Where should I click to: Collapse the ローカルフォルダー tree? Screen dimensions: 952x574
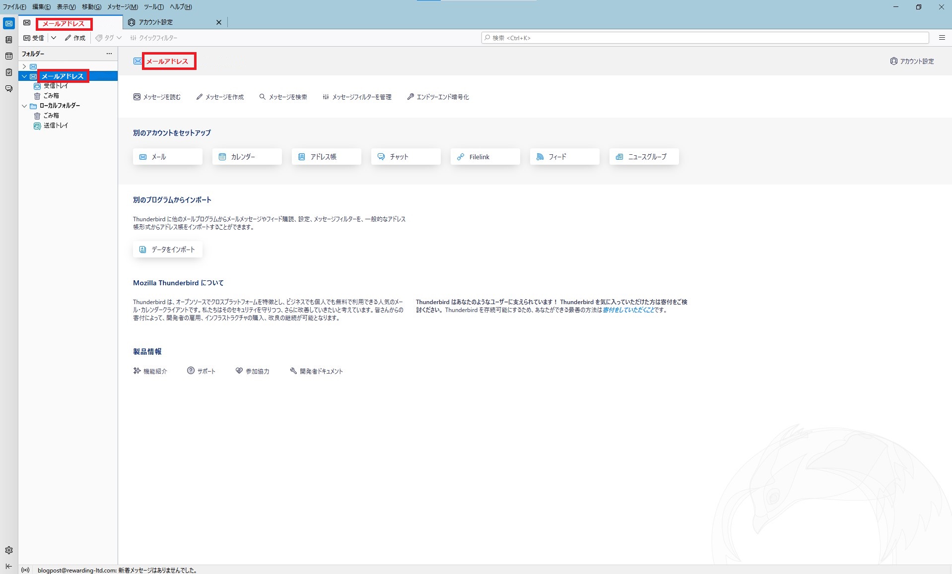coord(24,106)
